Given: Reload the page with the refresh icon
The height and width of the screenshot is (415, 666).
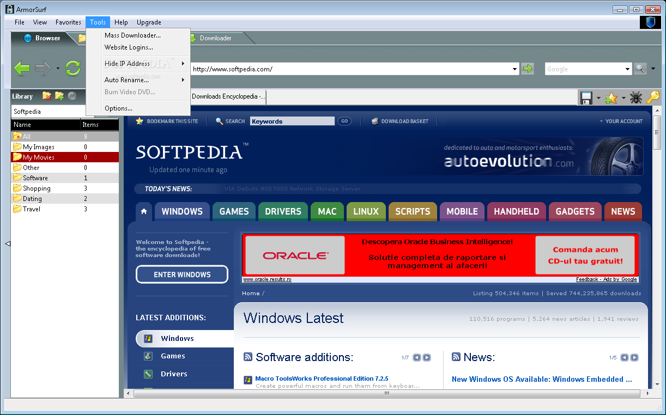Looking at the screenshot, I should coord(73,68).
